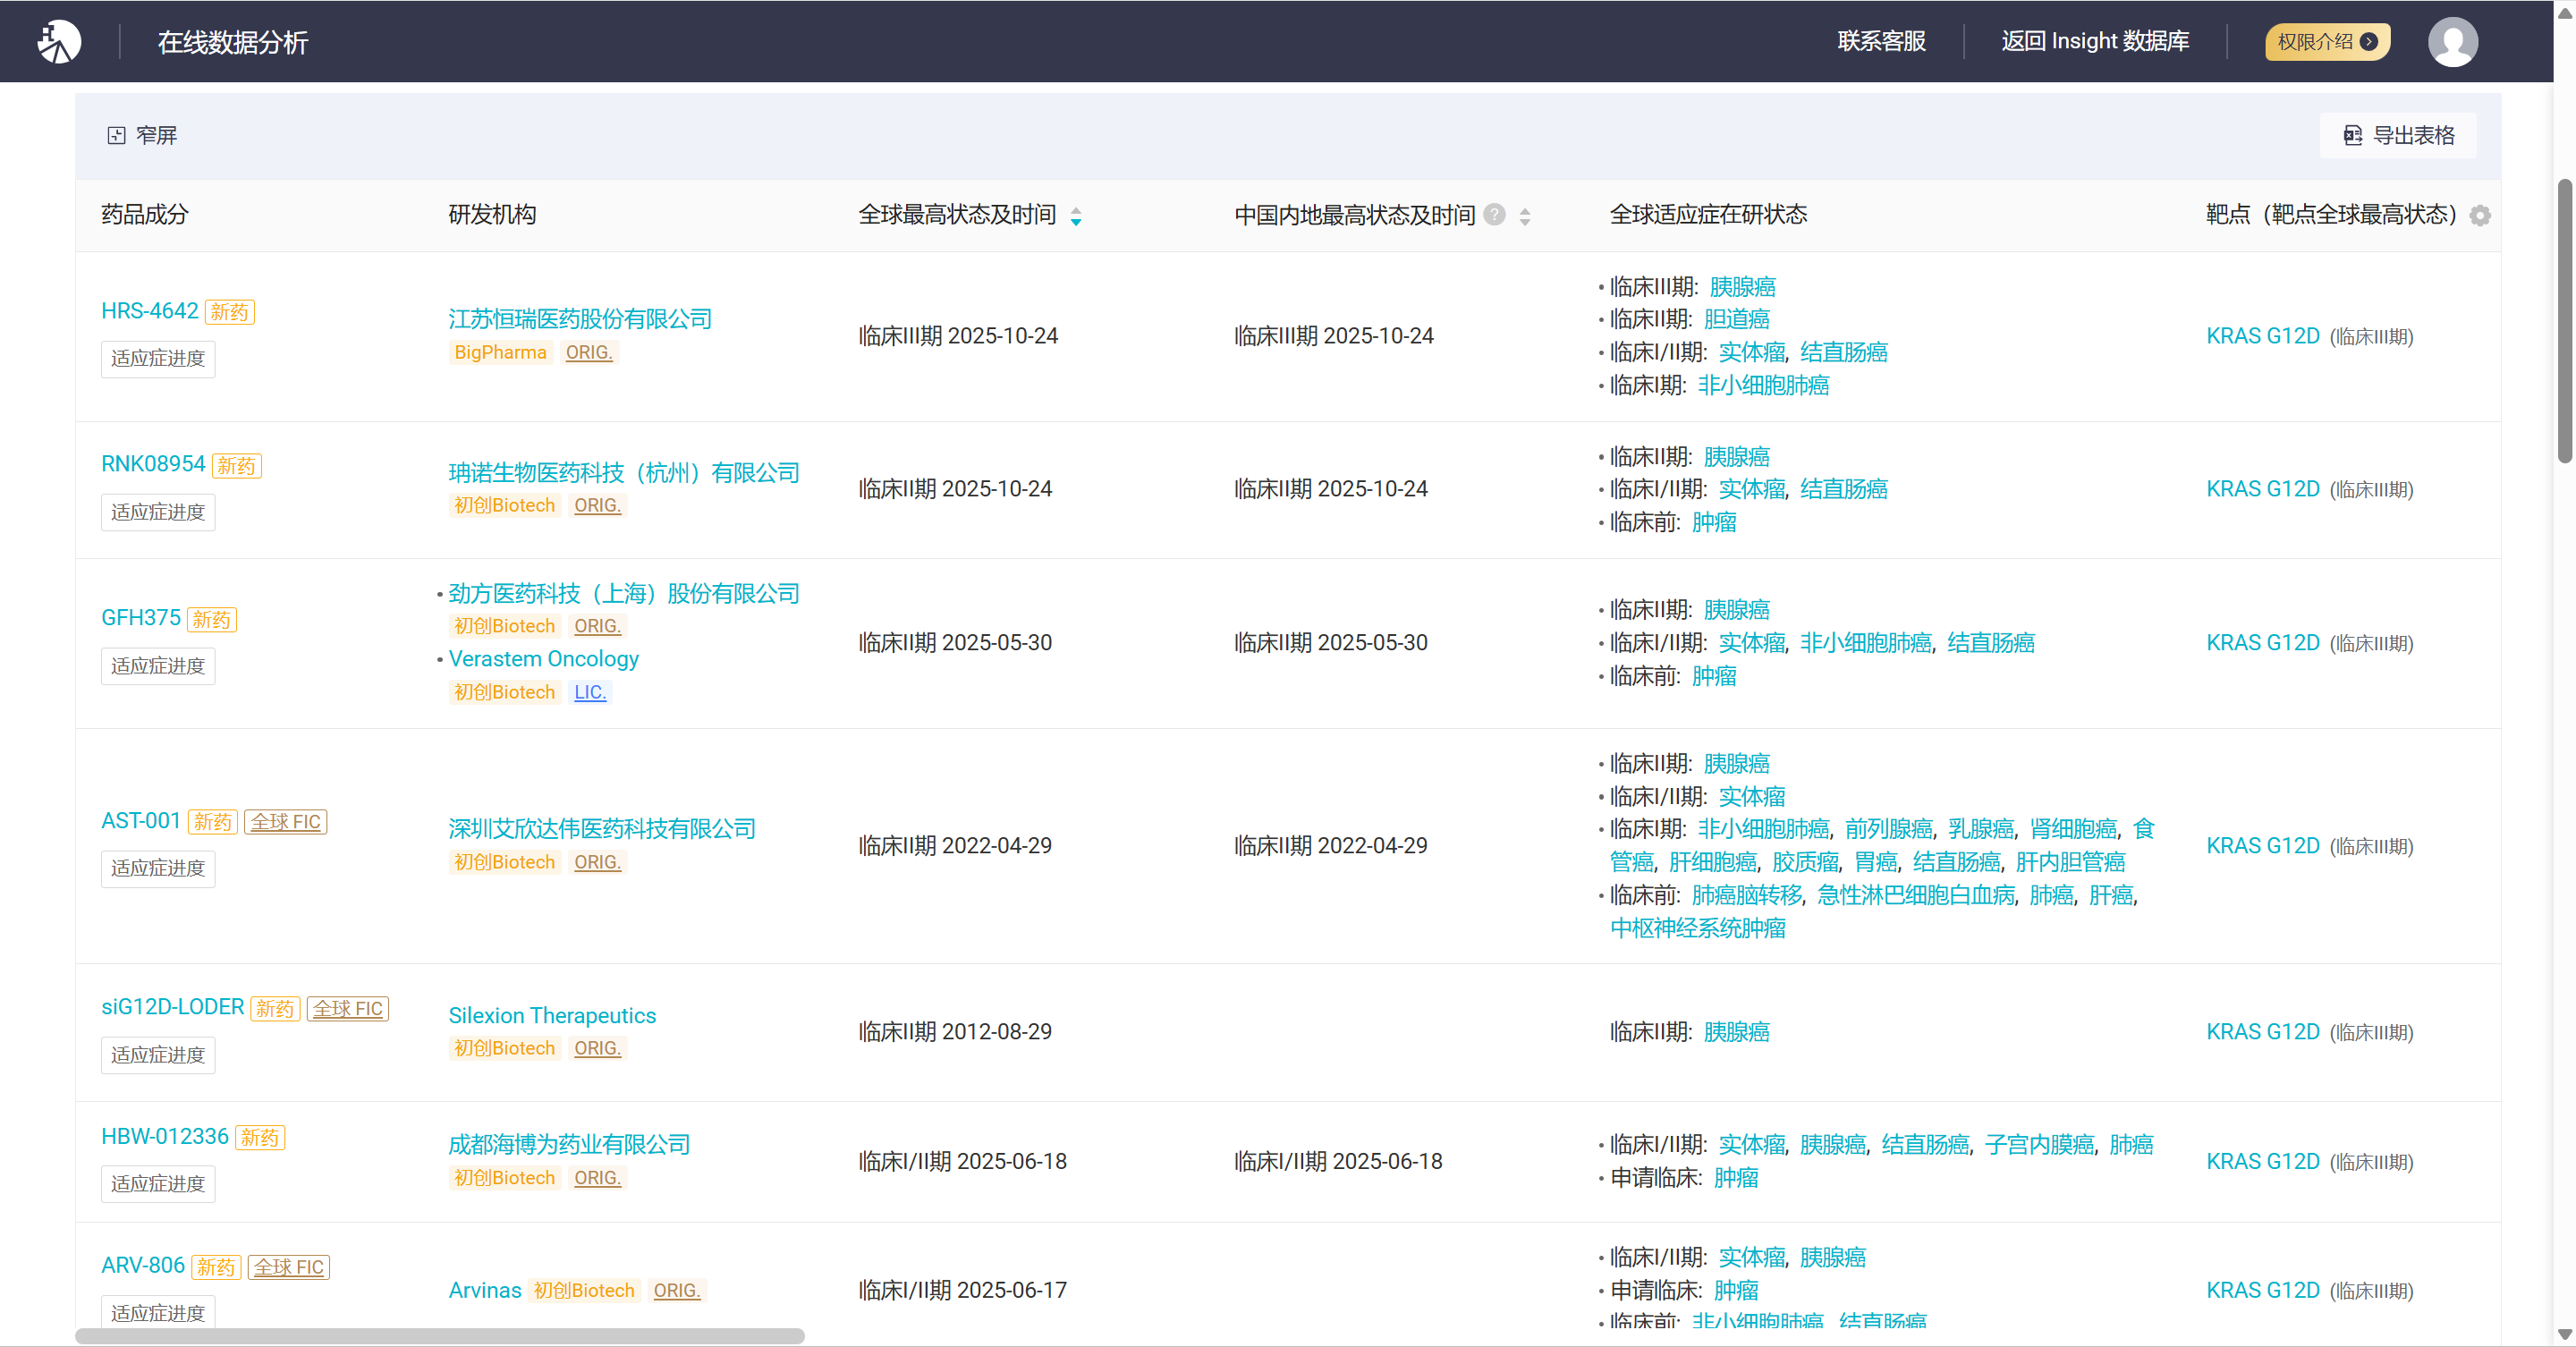Open 联系客服 in the top bar
Viewport: 2576px width, 1347px height.
[1881, 42]
